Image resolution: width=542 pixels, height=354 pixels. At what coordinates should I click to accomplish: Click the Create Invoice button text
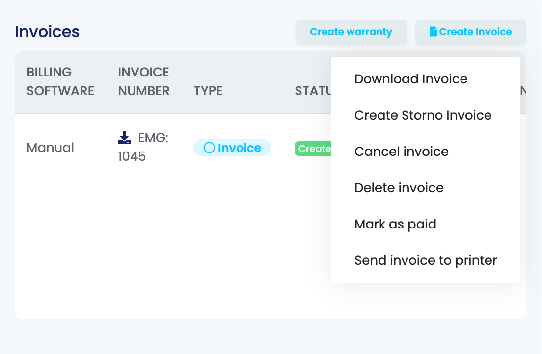[475, 32]
